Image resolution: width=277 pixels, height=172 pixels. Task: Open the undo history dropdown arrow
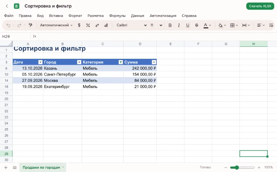click(13, 25)
